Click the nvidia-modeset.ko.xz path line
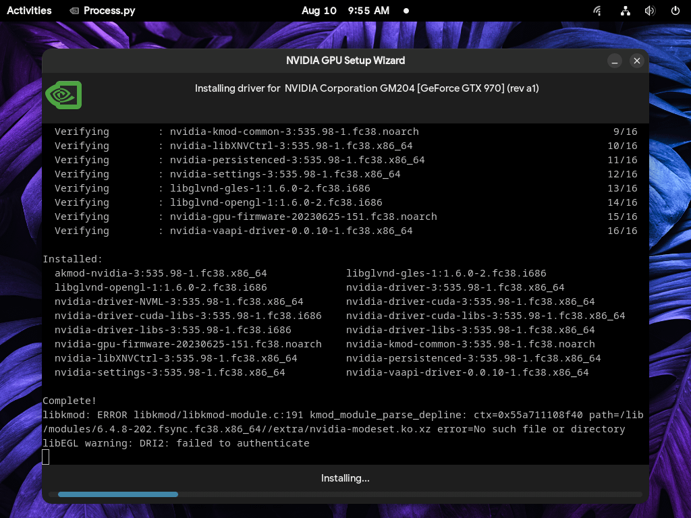Image resolution: width=691 pixels, height=518 pixels. point(333,429)
